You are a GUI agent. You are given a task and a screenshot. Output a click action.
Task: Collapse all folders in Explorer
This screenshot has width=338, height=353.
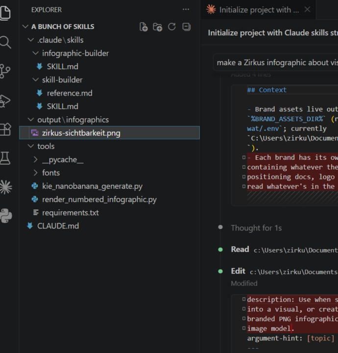click(x=187, y=27)
